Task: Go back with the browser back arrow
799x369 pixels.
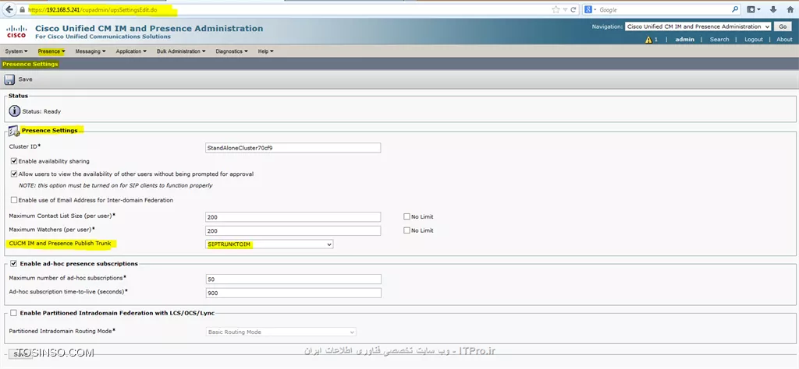Action: tap(9, 9)
